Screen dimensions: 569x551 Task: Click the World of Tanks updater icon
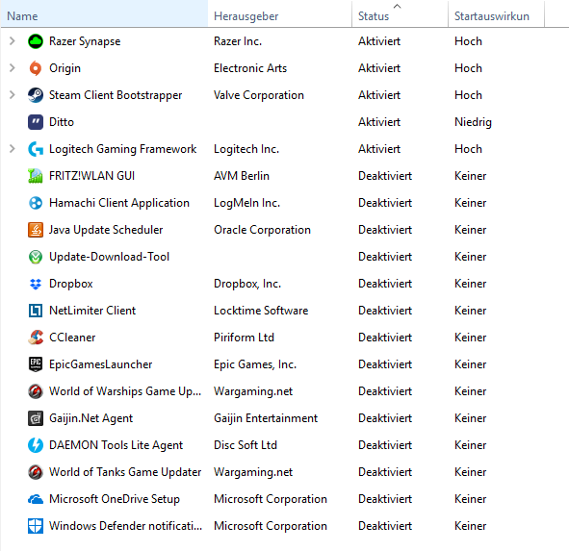click(36, 472)
